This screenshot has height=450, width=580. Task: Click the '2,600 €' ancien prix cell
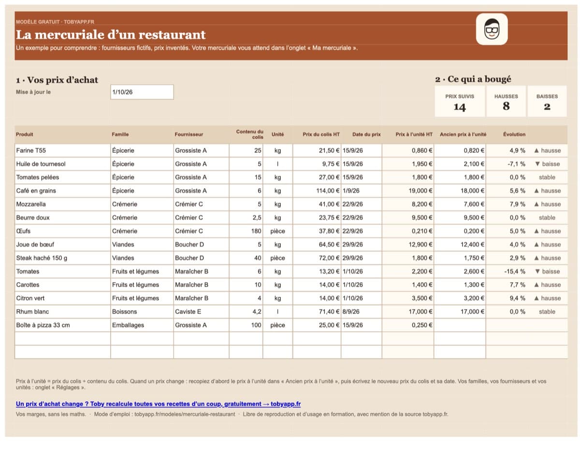[x=460, y=272]
